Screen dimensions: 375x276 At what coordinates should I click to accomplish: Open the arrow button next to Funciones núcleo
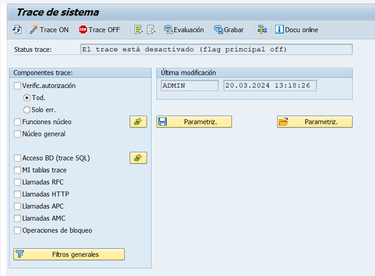(138, 121)
